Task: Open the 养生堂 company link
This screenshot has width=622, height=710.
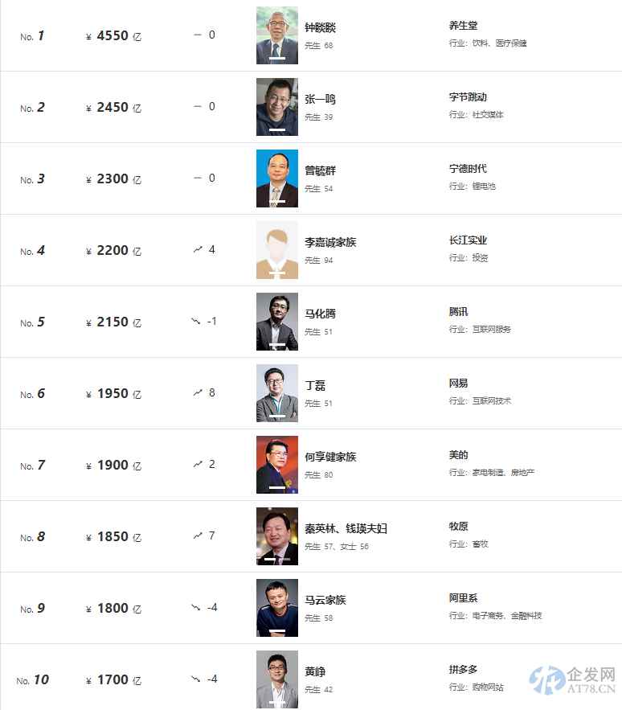Action: [x=463, y=26]
